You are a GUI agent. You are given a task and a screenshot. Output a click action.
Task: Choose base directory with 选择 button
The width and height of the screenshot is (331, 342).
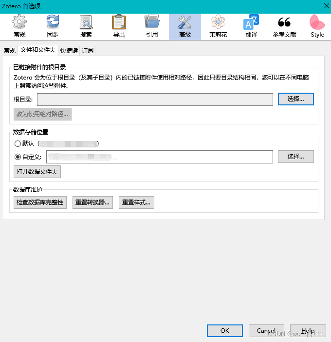coord(296,99)
